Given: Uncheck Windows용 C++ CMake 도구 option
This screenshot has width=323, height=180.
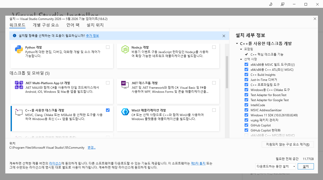Looking at the screenshot, I should (x=246, y=90).
